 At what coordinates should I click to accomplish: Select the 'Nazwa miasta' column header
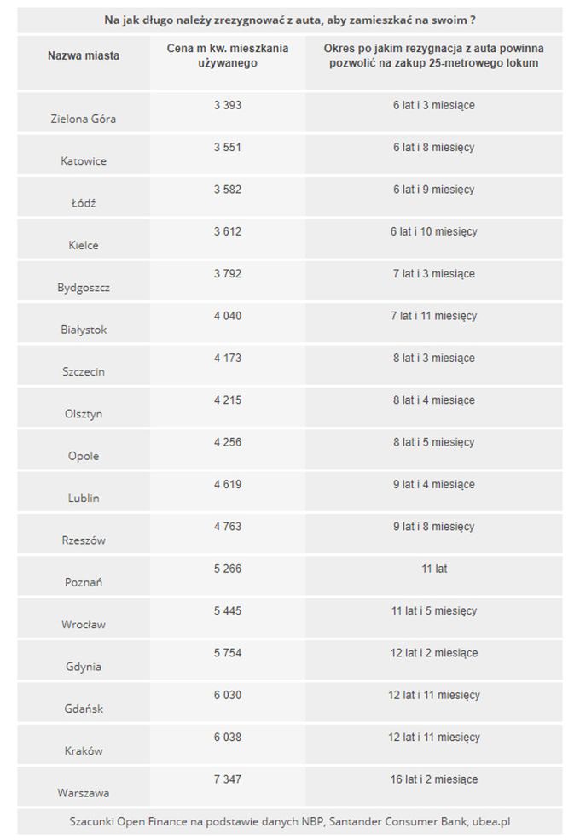pyautogui.click(x=84, y=55)
